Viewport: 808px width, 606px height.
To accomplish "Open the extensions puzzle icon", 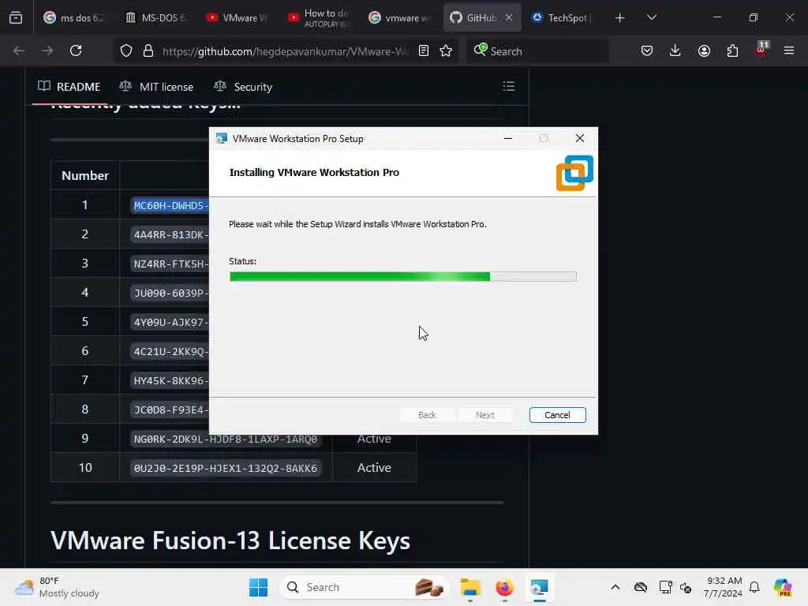I will (732, 50).
